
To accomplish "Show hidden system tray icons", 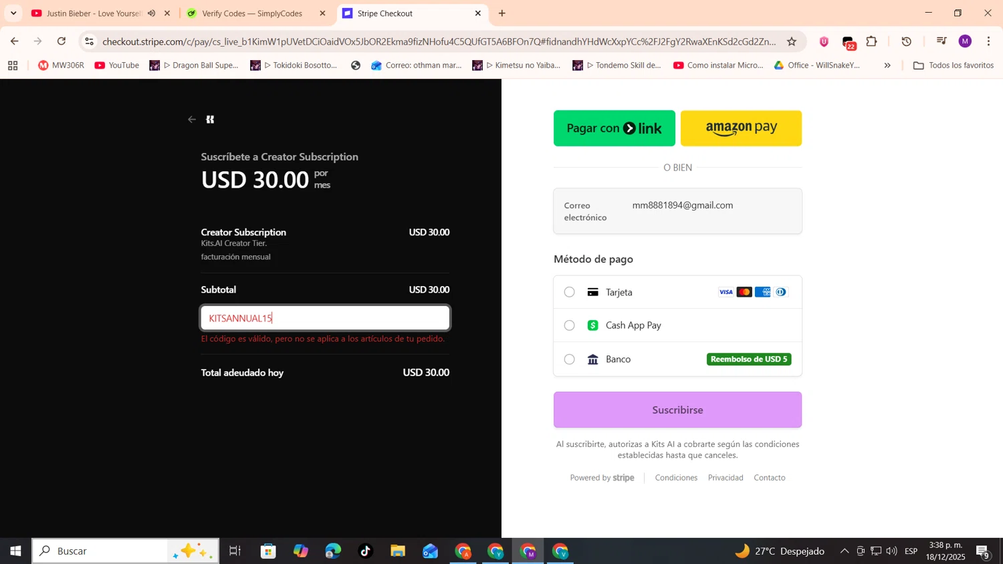I will pyautogui.click(x=845, y=551).
